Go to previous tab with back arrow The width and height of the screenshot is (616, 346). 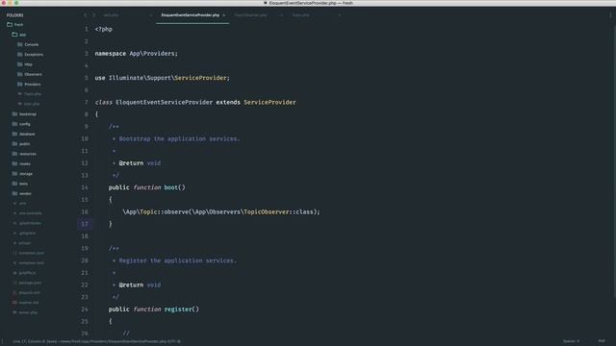coord(86,15)
